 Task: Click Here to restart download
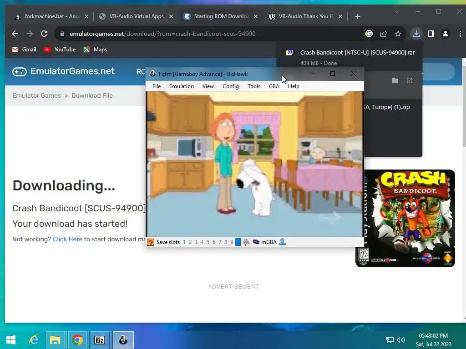(67, 239)
